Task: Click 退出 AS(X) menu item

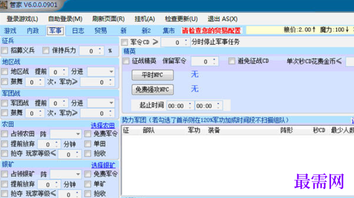Action: pos(222,19)
